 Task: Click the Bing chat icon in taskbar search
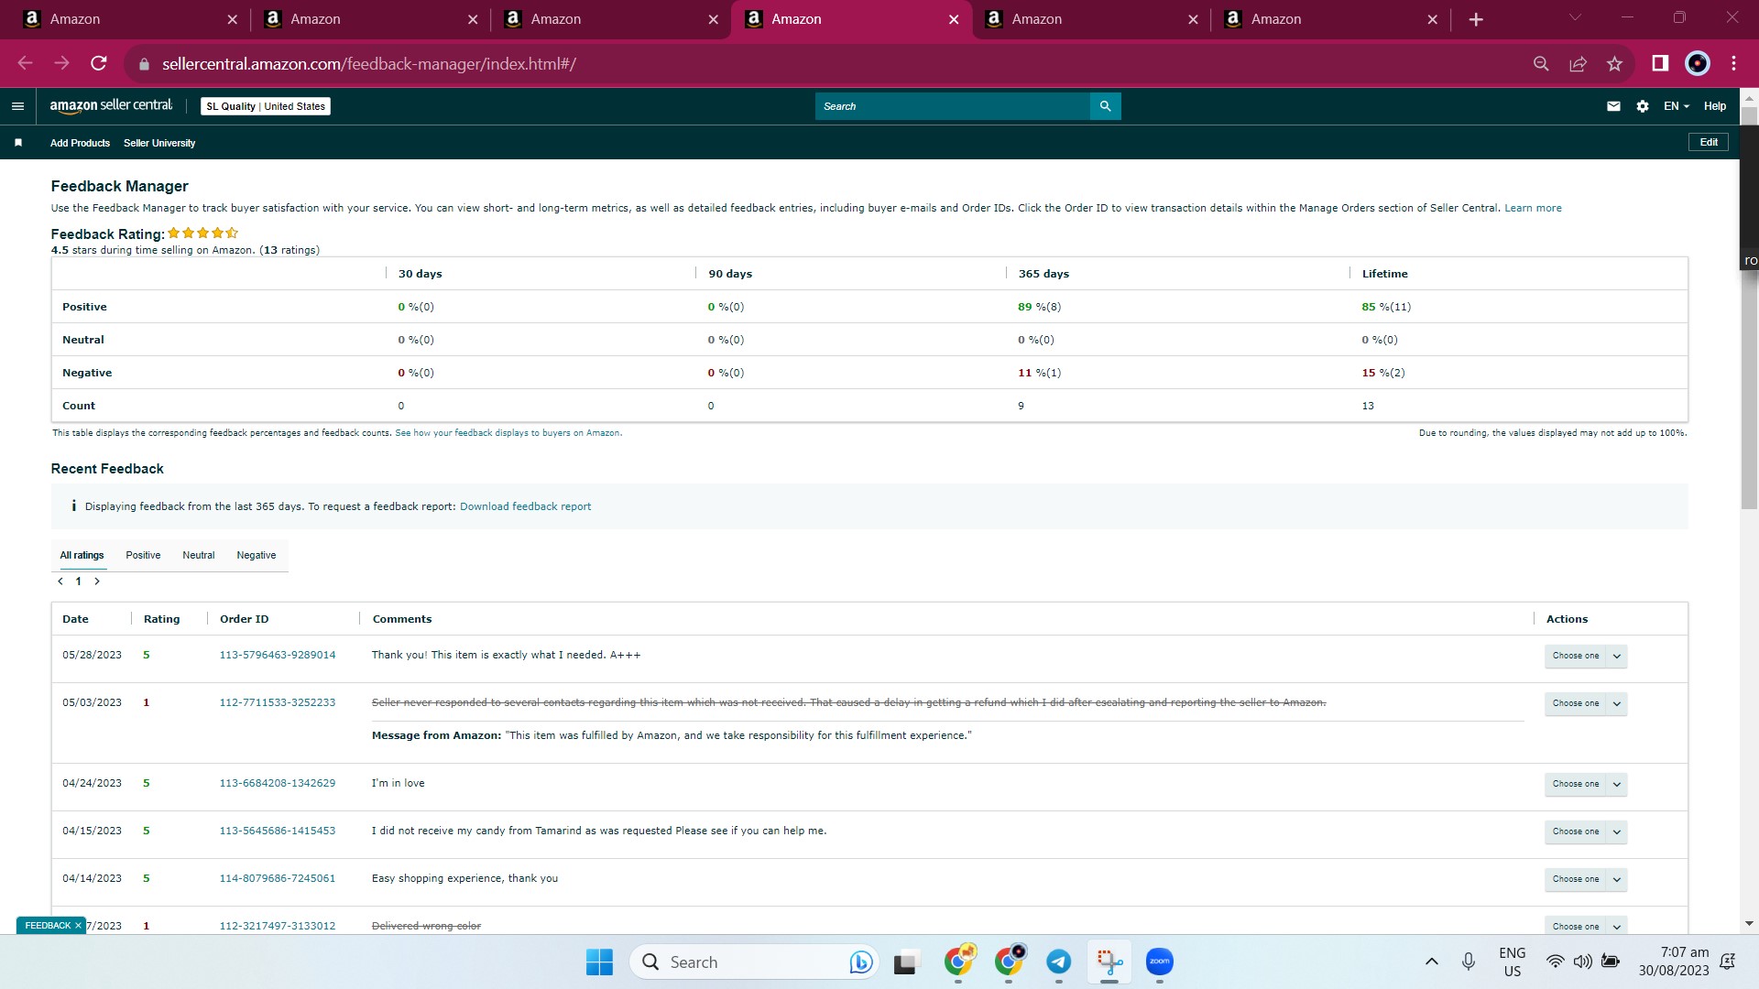click(860, 962)
